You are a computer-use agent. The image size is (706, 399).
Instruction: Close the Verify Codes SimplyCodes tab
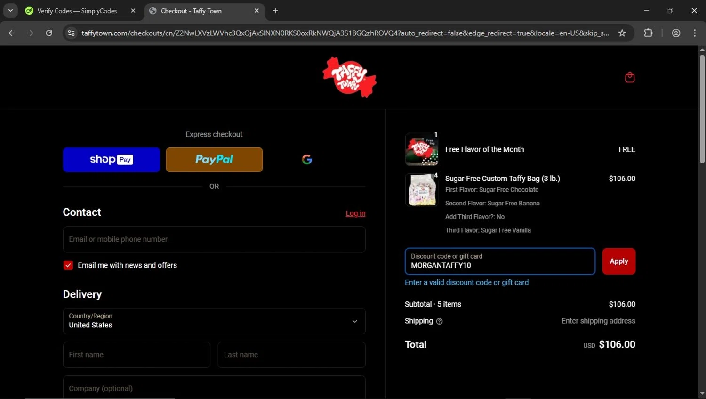[x=133, y=11]
